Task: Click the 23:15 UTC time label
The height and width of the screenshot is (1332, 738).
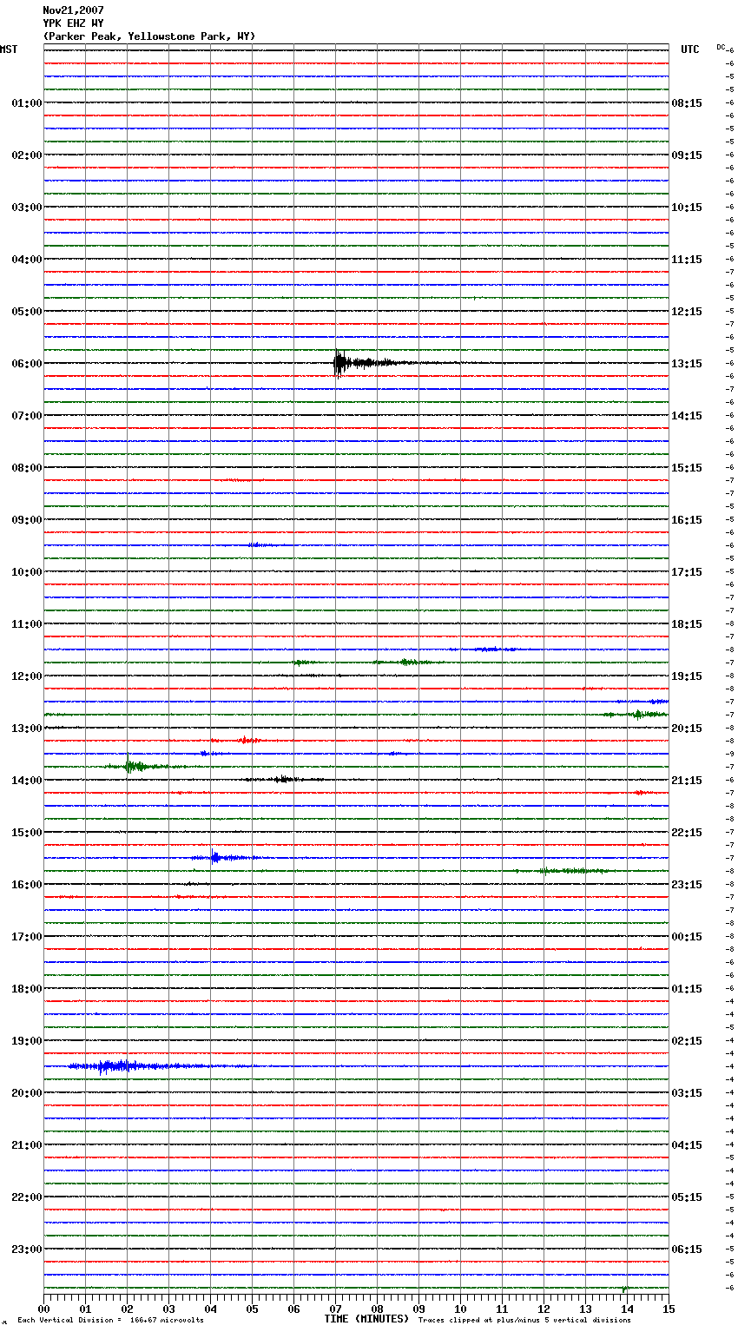Action: pos(687,885)
